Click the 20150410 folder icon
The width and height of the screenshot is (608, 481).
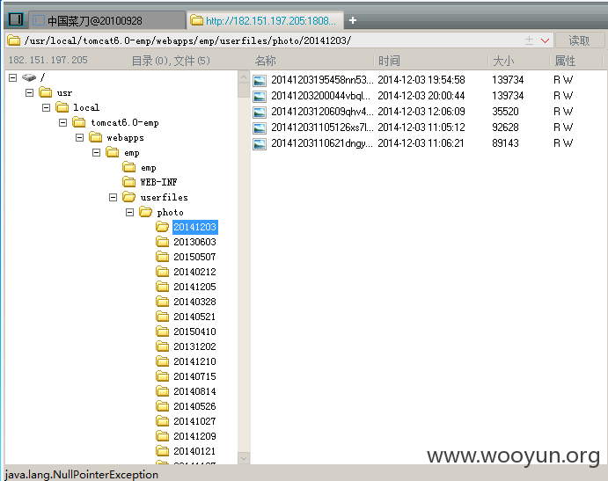(163, 332)
